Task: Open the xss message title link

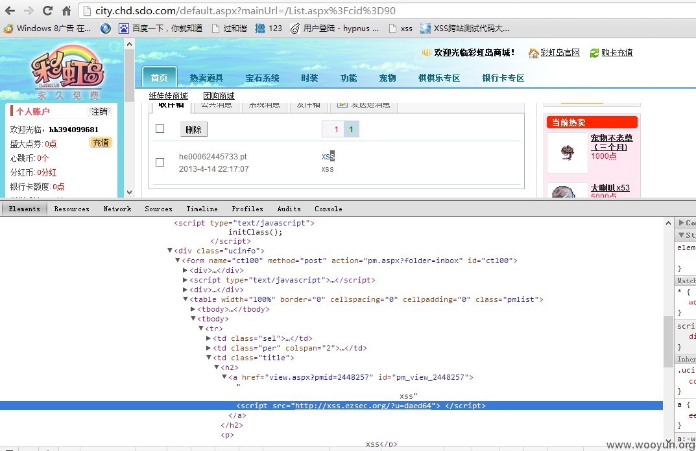Action: [328, 156]
